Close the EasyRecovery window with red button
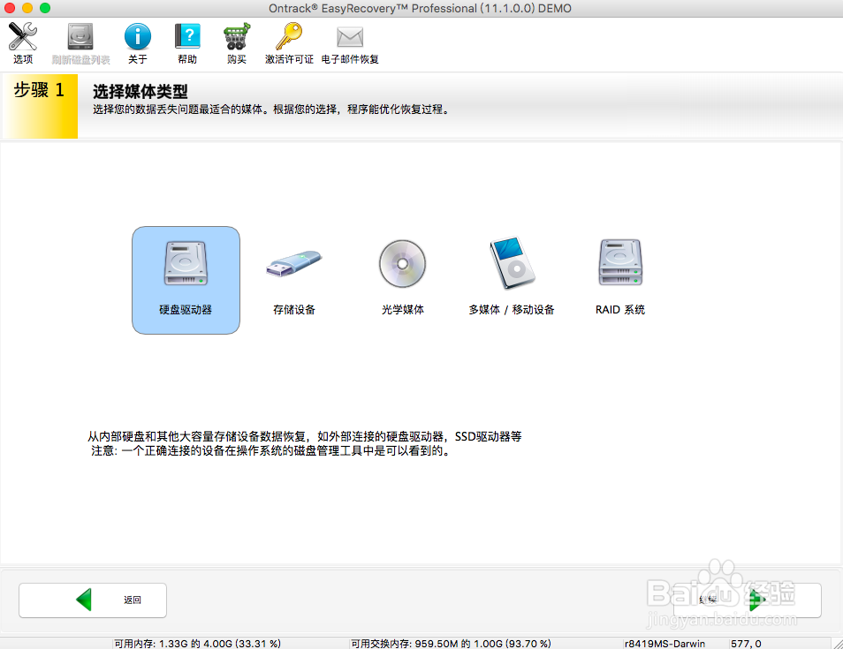843x649 pixels. point(10,8)
